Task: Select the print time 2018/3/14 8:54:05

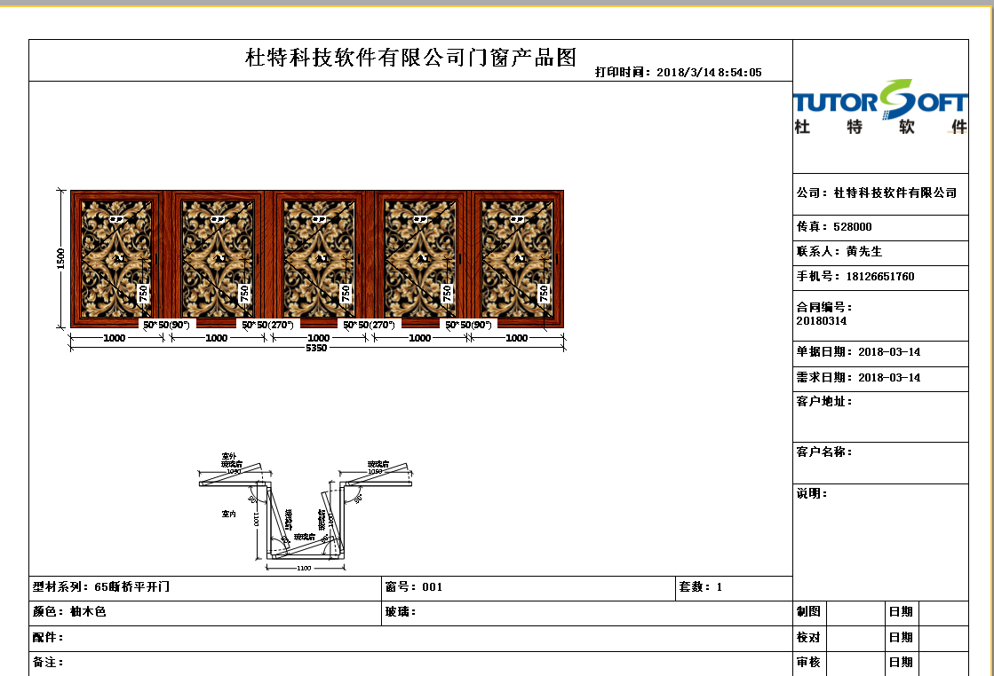Action: (709, 72)
